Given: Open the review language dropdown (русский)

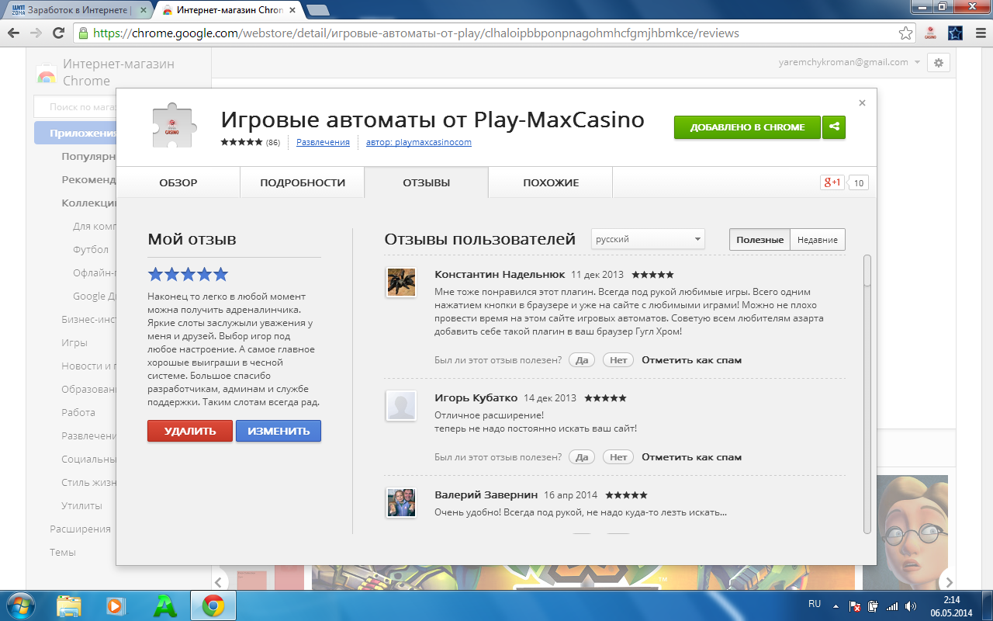Looking at the screenshot, I should [x=648, y=239].
